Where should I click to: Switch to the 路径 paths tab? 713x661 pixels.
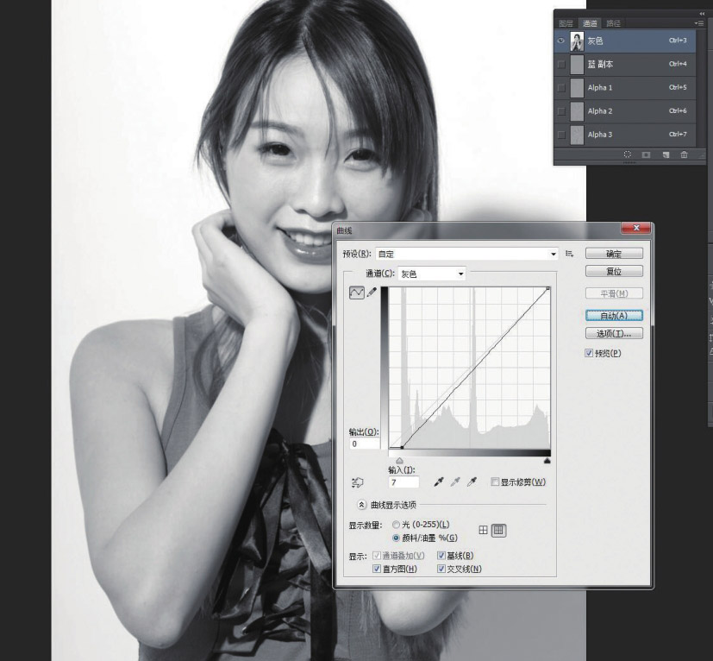613,23
